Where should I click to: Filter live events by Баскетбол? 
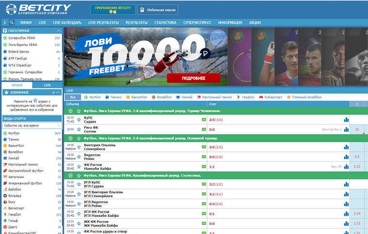137,97
